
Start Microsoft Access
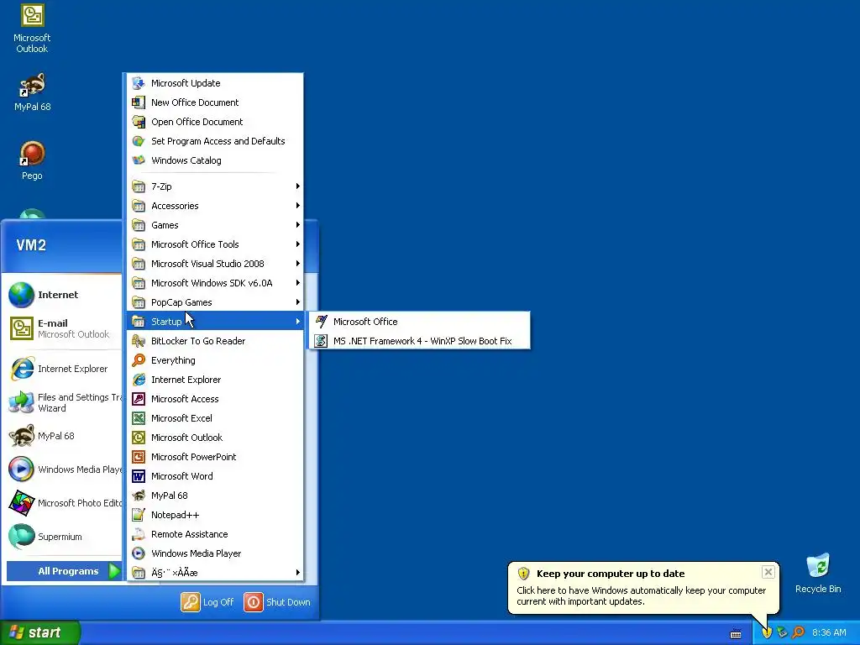coord(215,399)
